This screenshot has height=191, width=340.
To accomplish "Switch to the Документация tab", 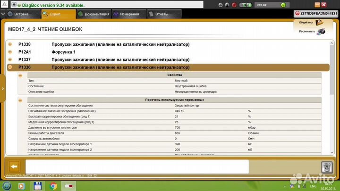I will pyautogui.click(x=94, y=14).
